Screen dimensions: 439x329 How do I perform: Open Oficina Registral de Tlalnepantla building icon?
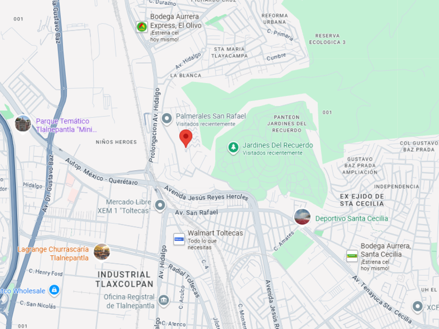[164, 300]
